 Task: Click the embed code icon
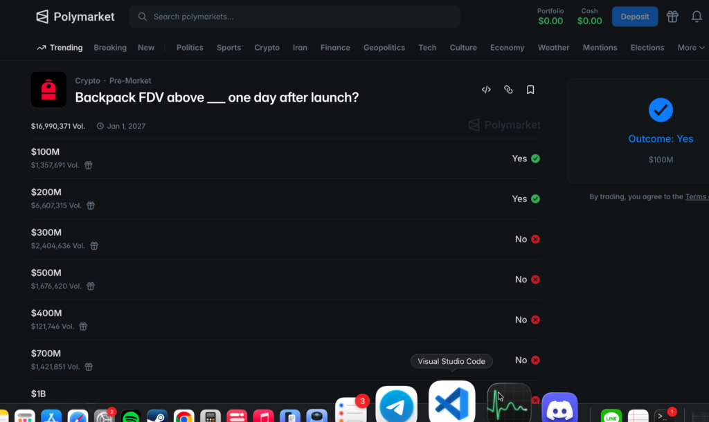click(x=486, y=89)
